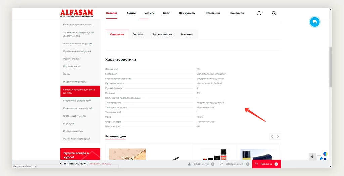The height and width of the screenshot is (176, 344).
Task: Open the Услуги menu item
Action: pyautogui.click(x=149, y=13)
